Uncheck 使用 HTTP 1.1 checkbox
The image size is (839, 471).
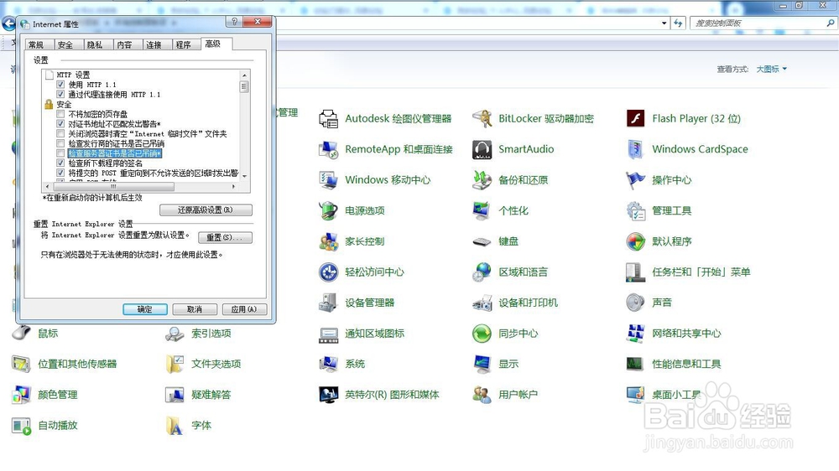[60, 85]
